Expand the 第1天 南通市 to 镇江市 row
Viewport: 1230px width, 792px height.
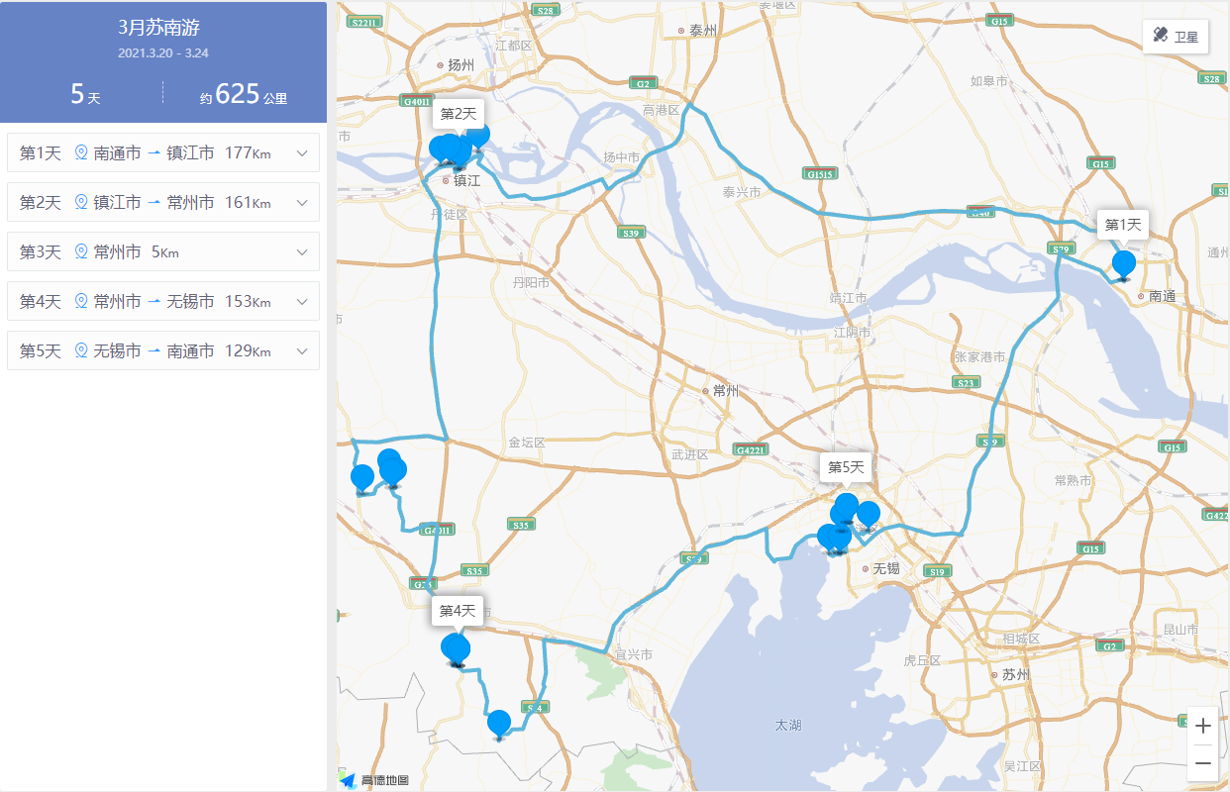(302, 153)
